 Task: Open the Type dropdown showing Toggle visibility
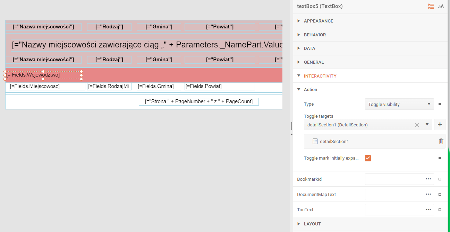click(399, 104)
